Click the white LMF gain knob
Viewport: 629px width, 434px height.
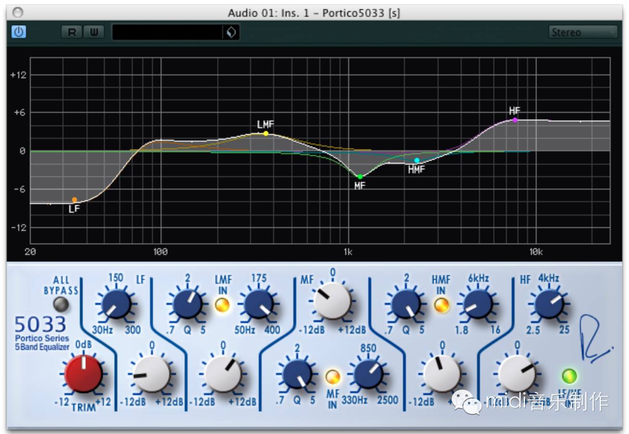pos(223,374)
